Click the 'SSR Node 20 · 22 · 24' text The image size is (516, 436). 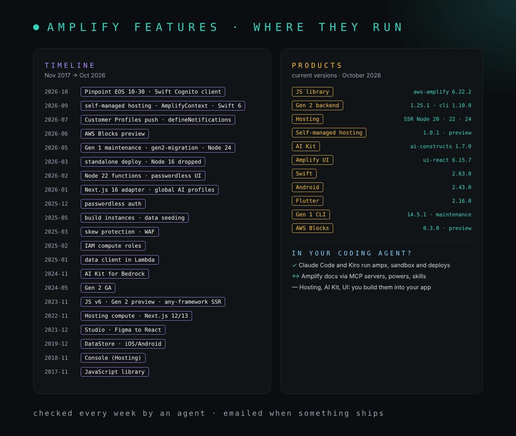tap(437, 119)
